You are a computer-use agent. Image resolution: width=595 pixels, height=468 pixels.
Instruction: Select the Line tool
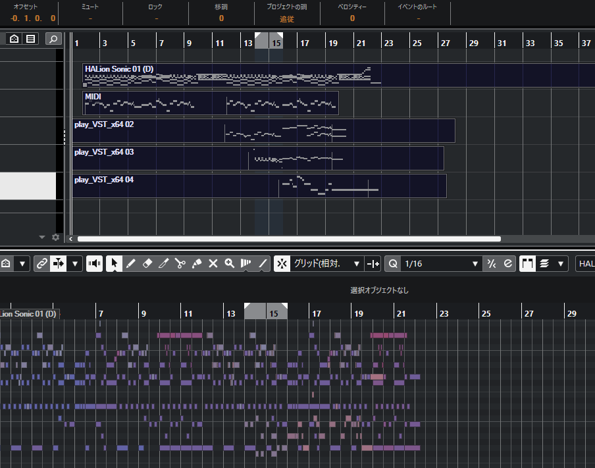click(263, 263)
